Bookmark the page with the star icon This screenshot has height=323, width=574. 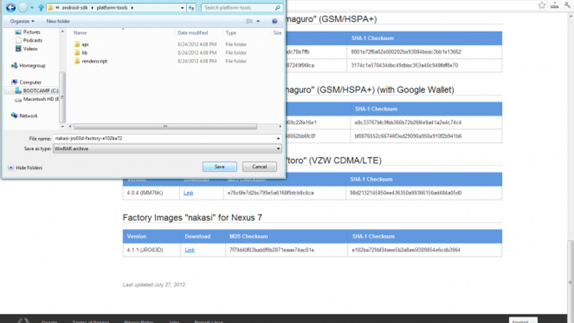542,5
